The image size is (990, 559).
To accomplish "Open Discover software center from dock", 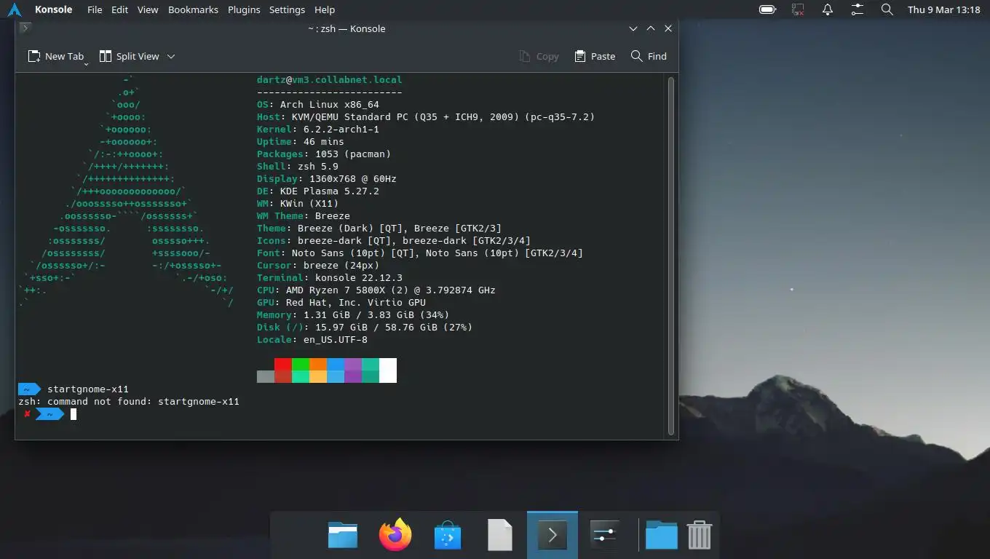I will [x=448, y=536].
